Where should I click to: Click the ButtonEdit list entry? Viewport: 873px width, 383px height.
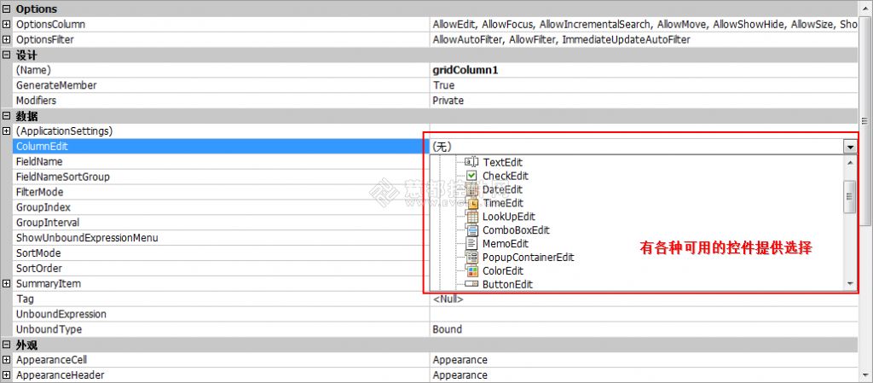tap(508, 284)
